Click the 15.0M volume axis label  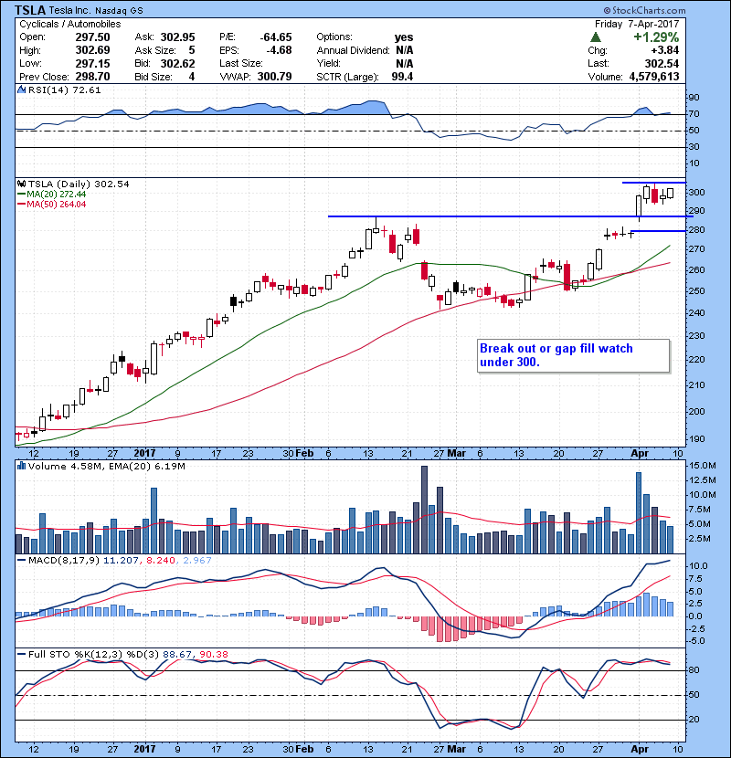[703, 466]
